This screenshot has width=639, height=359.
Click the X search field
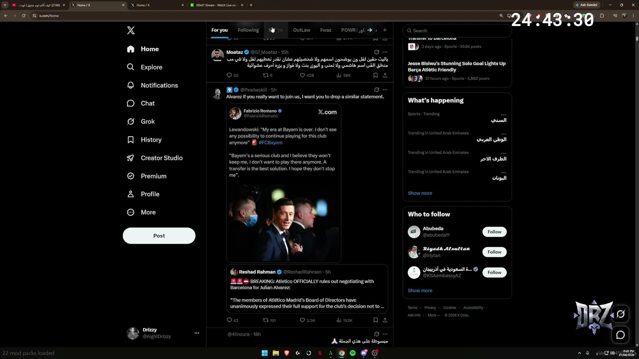pyautogui.click(x=457, y=30)
